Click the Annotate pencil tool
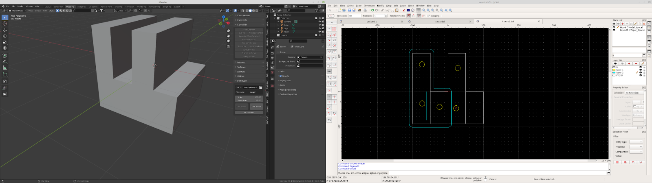This screenshot has width=652, height=183. click(5, 62)
